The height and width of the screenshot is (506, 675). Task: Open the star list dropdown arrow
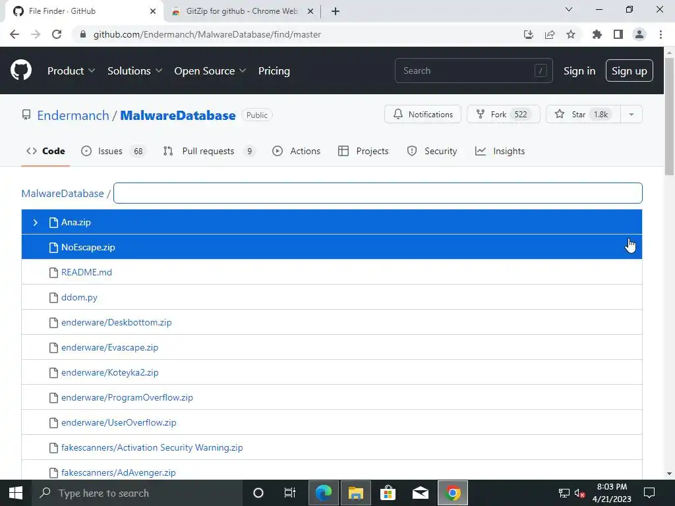tap(631, 115)
